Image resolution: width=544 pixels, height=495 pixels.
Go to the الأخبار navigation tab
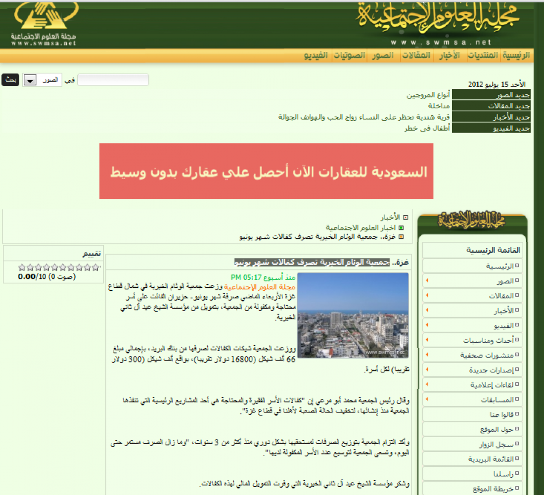(x=449, y=55)
